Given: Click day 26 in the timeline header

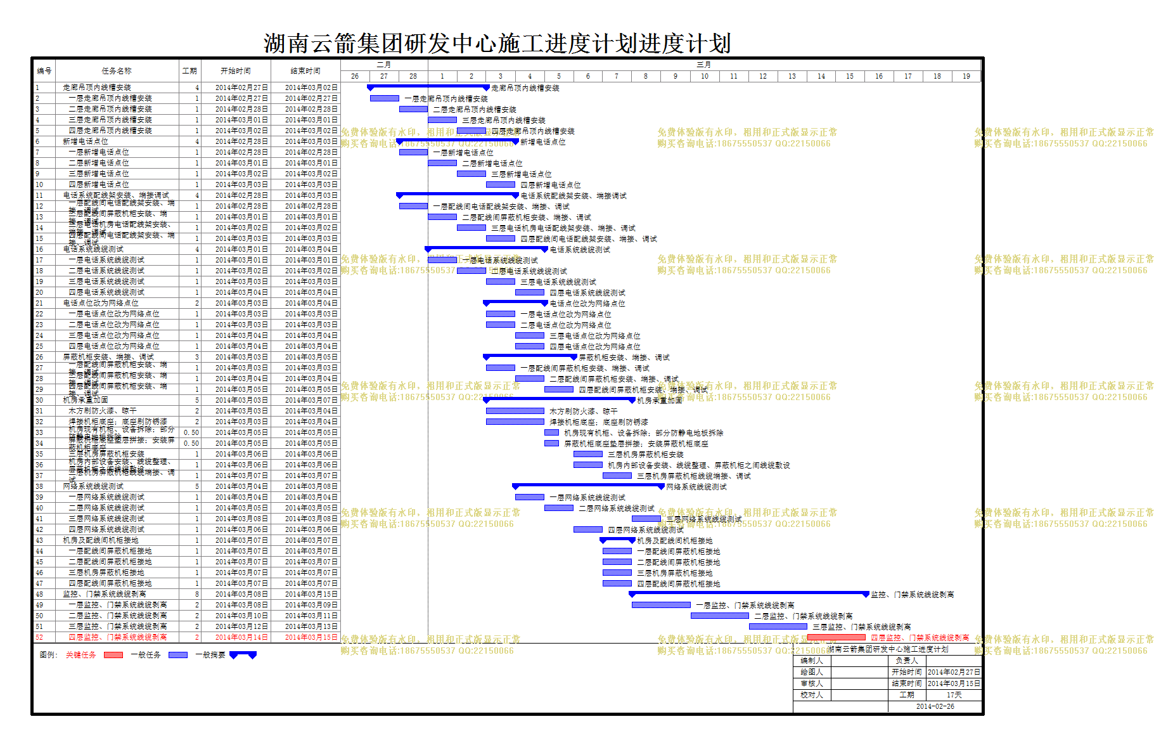Looking at the screenshot, I should 355,76.
